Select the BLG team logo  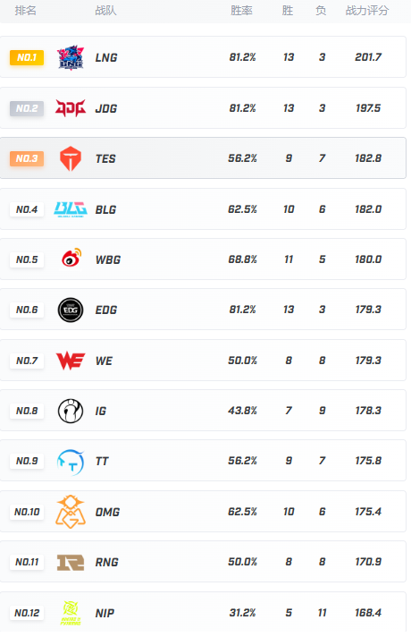(x=71, y=209)
